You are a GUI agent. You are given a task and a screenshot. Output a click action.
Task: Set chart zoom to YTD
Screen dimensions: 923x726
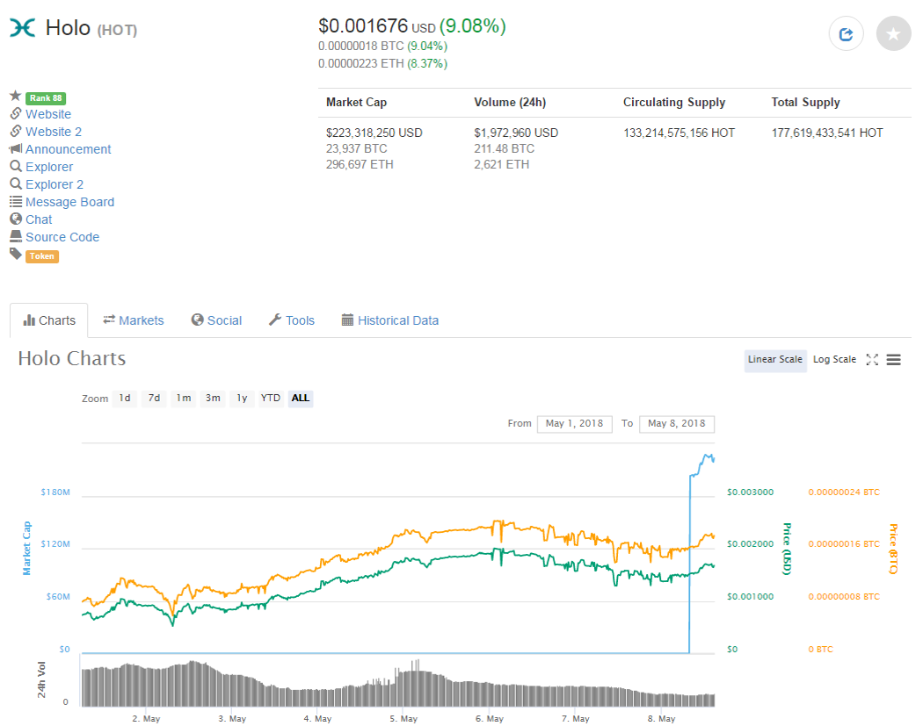[x=271, y=398]
